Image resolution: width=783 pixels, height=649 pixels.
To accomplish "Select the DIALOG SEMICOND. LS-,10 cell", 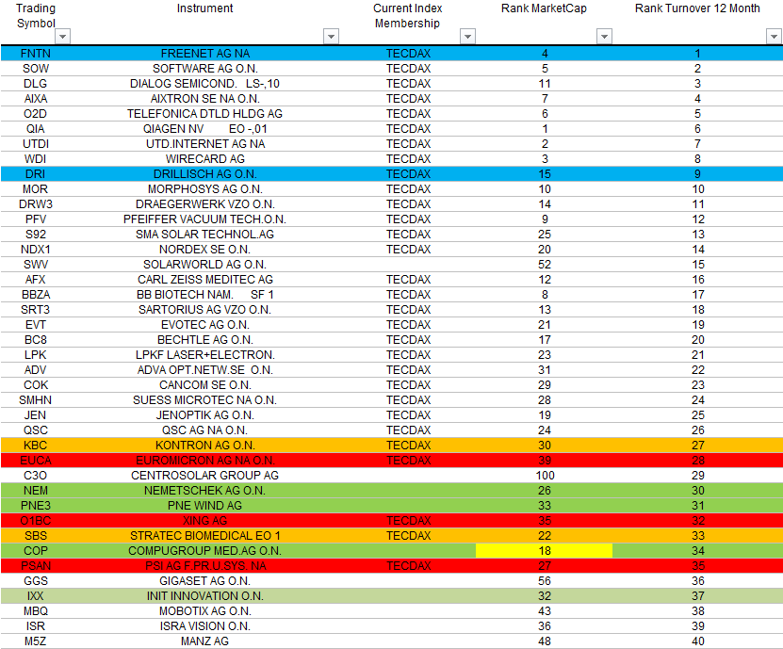I will (x=205, y=84).
